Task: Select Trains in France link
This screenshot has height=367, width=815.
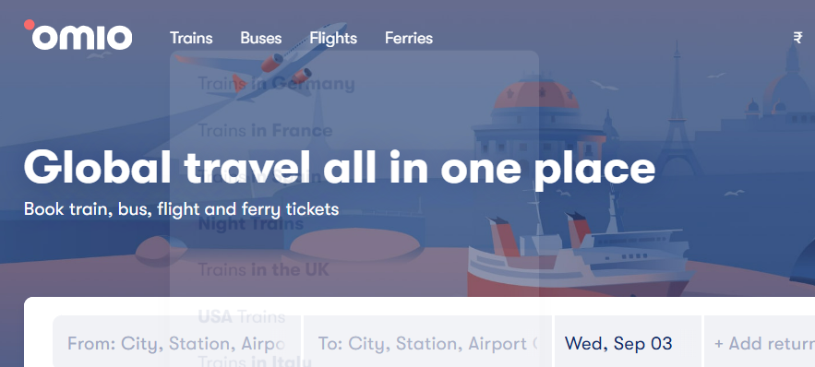Action: pos(265,130)
